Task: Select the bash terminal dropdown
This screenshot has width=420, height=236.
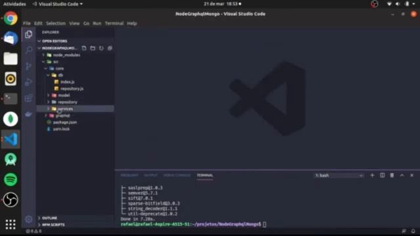Action: coord(339,176)
